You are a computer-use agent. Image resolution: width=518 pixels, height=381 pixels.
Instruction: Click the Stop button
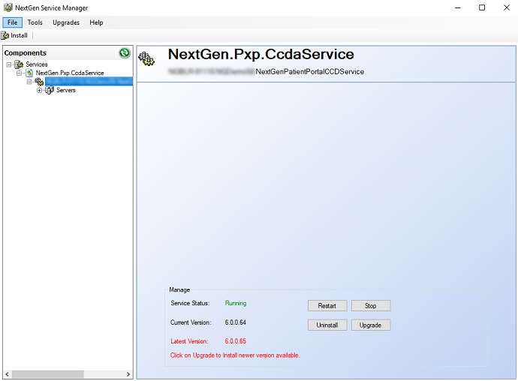(371, 306)
